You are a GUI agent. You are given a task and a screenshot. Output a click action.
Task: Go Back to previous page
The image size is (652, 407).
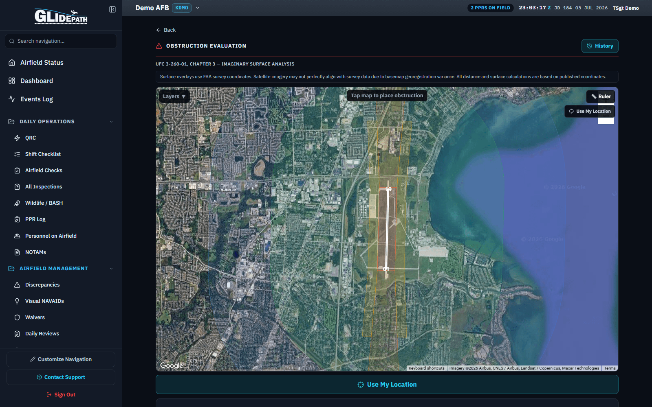(x=166, y=30)
